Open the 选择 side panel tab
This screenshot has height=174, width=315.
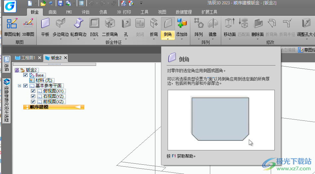(x=7, y=64)
